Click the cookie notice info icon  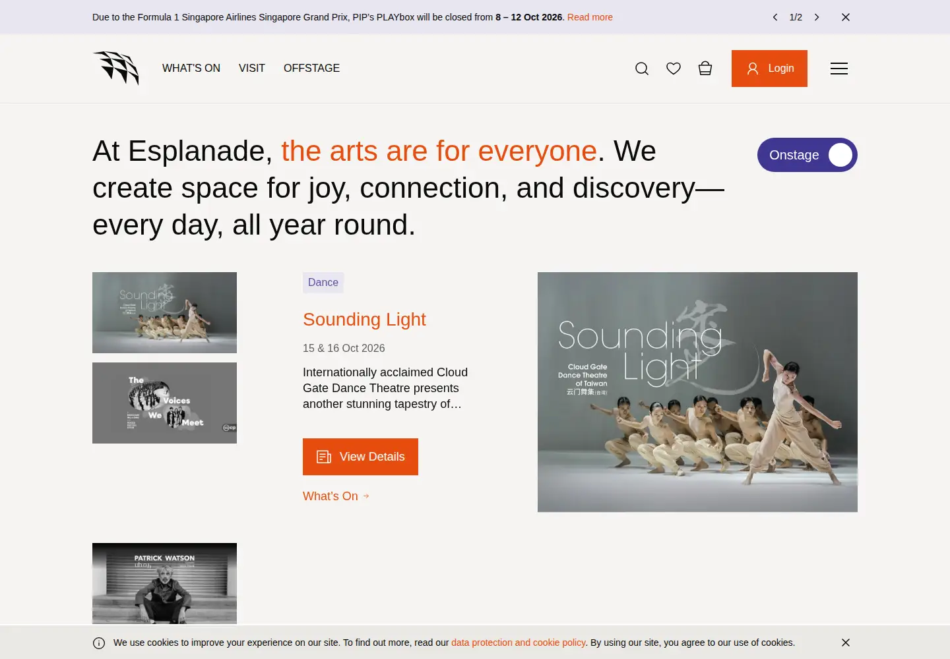[99, 643]
